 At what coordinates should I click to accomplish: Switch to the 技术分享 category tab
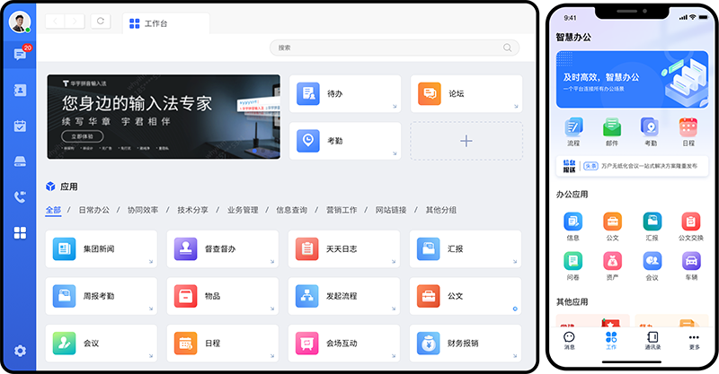coord(192,210)
